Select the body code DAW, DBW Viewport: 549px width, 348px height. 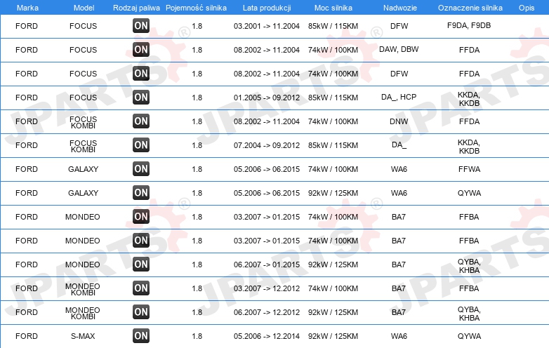[399, 49]
